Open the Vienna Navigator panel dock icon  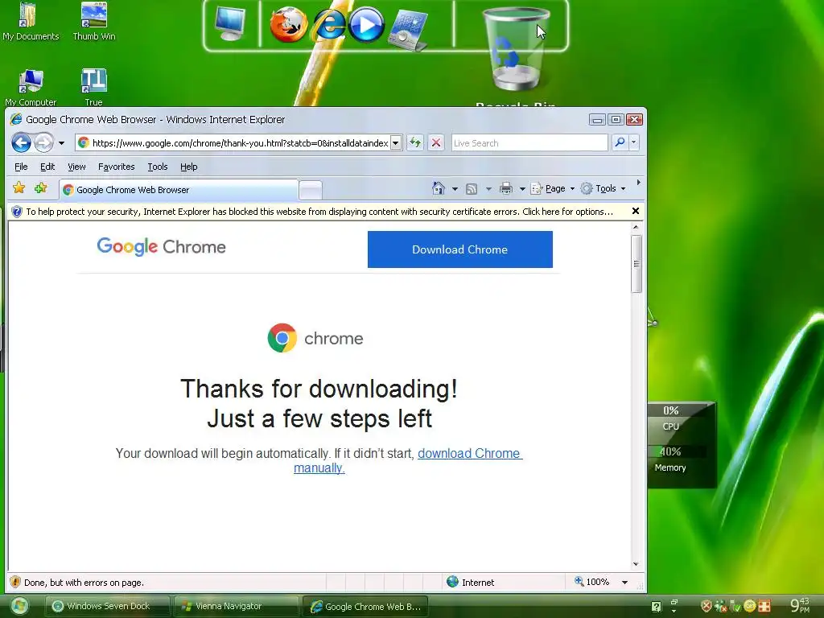click(x=408, y=31)
